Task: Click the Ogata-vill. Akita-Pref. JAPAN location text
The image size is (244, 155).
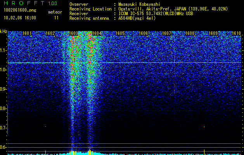Action: click(x=173, y=9)
